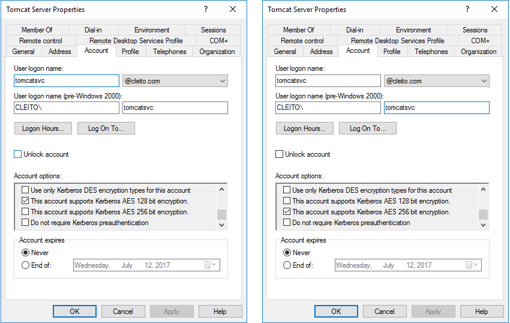Image resolution: width=510 pixels, height=323 pixels.
Task: Close the right Tomcat Server Properties dialog
Action: click(494, 9)
